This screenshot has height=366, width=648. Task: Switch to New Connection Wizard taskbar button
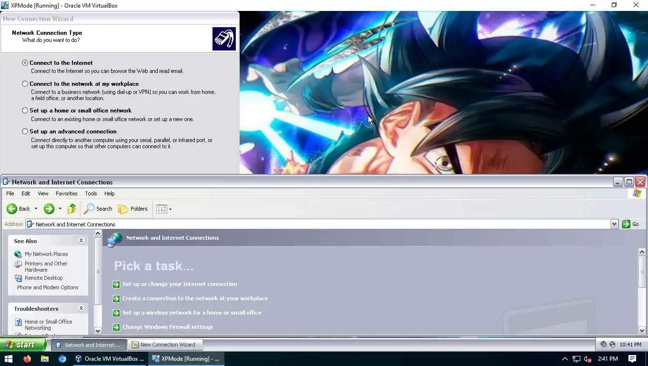(165, 345)
